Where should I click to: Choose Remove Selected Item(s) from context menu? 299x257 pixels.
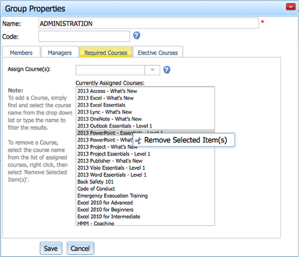click(x=184, y=140)
